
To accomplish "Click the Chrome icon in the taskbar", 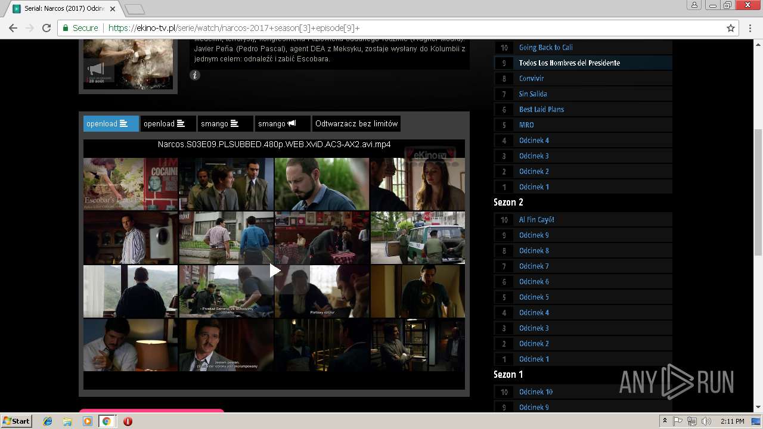I will coord(106,421).
